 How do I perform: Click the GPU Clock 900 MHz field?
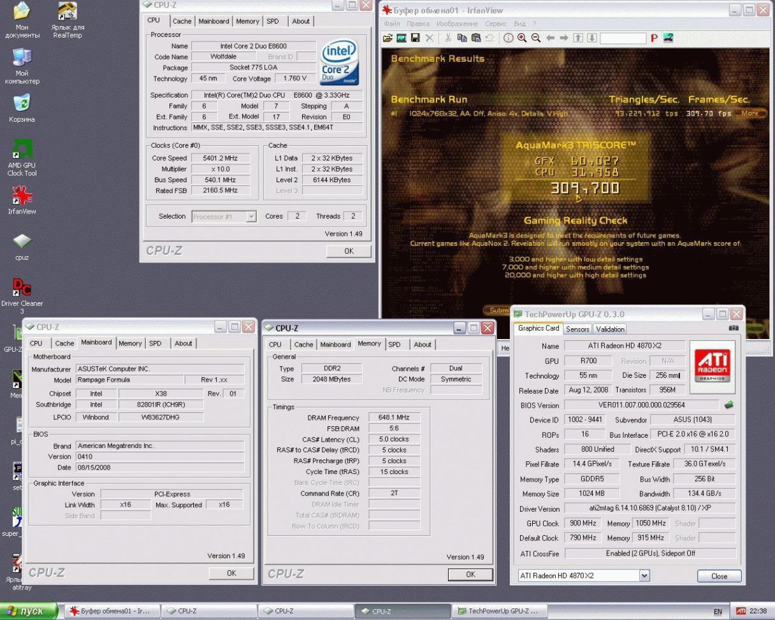(x=583, y=523)
